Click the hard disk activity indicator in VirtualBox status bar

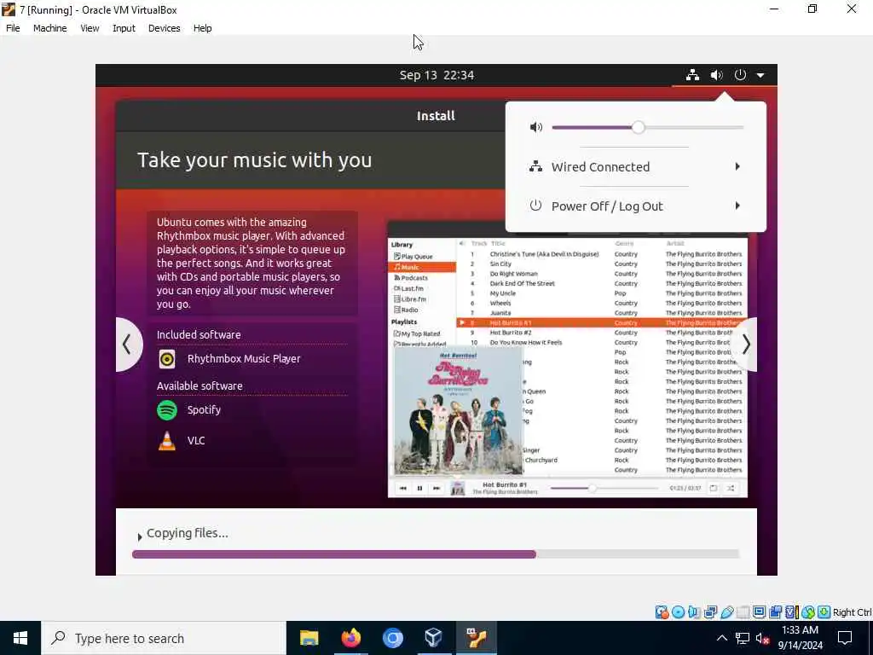(662, 612)
